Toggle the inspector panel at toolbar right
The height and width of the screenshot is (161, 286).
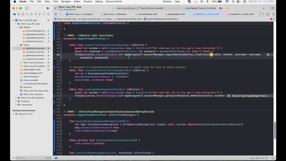coord(272,8)
